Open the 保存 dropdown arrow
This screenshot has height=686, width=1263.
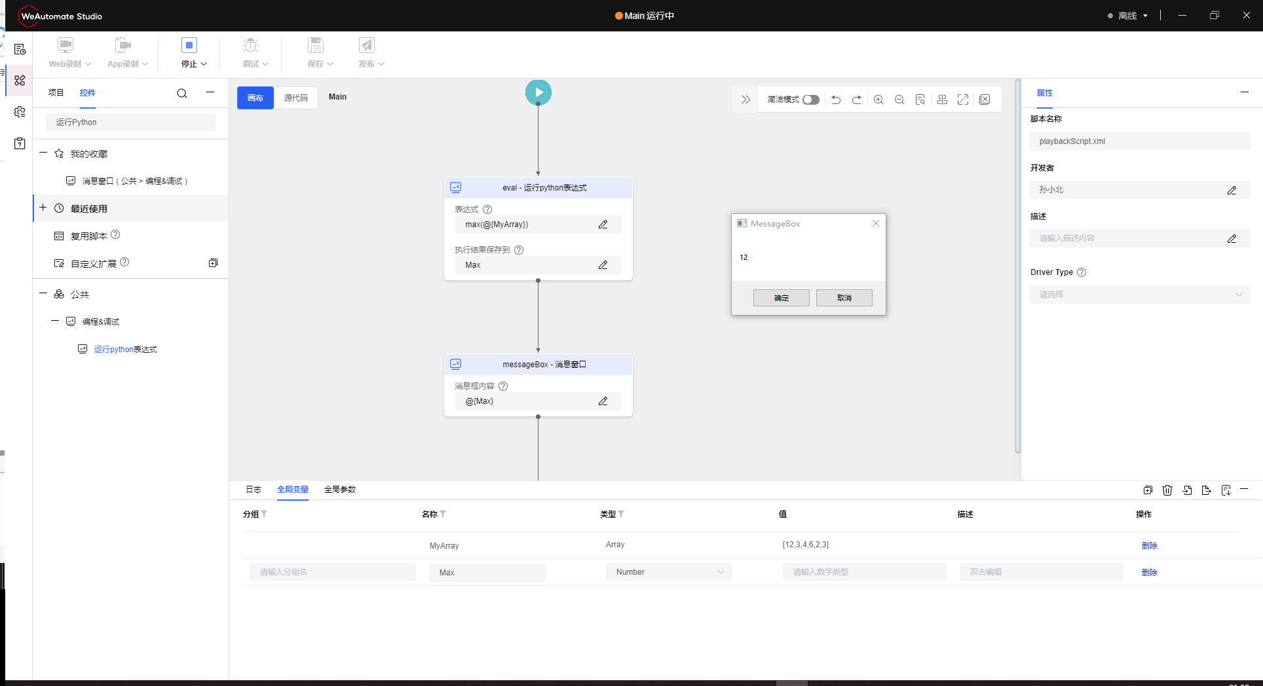tap(330, 64)
